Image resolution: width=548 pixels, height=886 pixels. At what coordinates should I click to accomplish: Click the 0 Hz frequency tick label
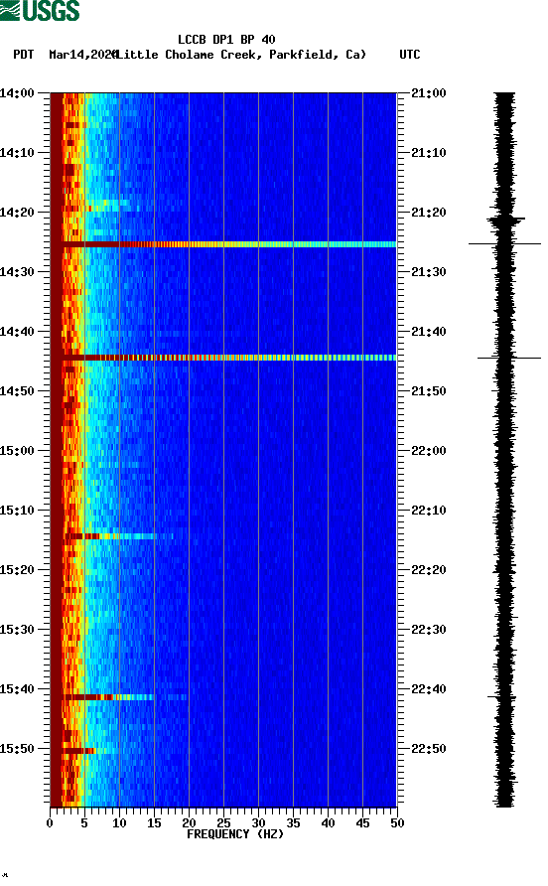50,823
